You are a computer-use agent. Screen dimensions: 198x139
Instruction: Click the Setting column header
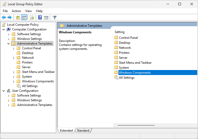click(119, 32)
